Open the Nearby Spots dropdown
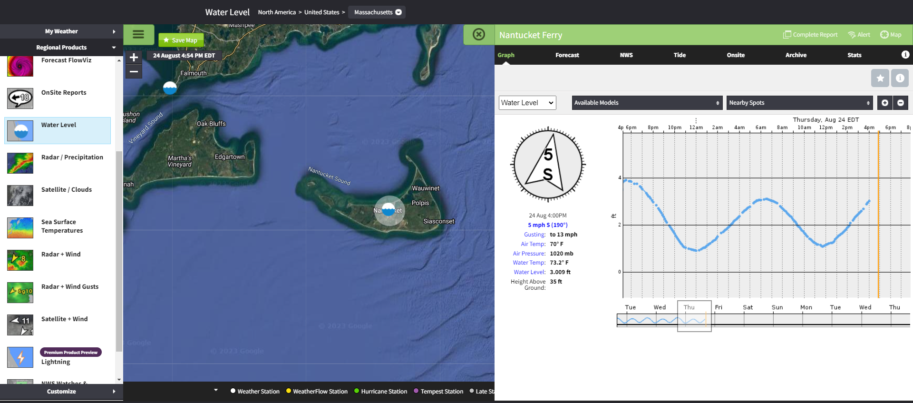 point(800,103)
